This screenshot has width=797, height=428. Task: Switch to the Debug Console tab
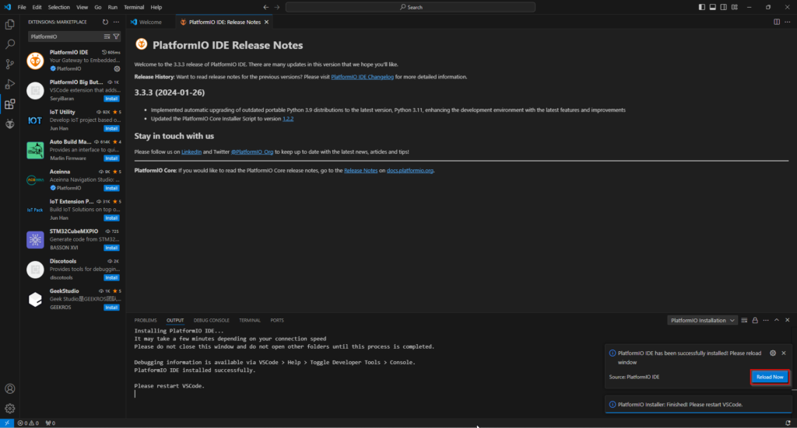click(x=212, y=321)
